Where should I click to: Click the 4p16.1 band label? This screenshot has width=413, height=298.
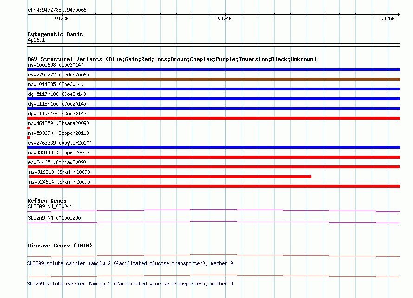point(36,40)
